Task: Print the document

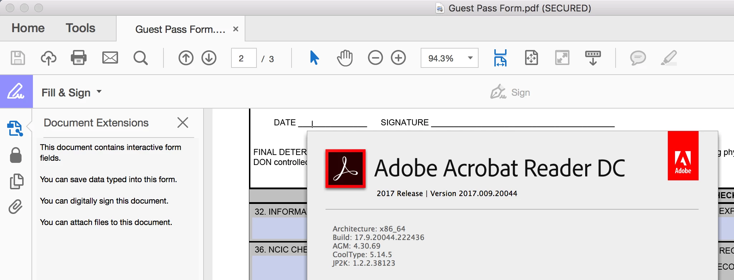Action: coord(79,57)
